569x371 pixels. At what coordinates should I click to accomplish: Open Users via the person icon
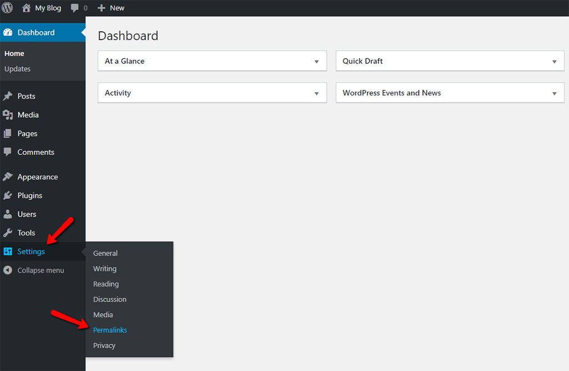pyautogui.click(x=9, y=214)
